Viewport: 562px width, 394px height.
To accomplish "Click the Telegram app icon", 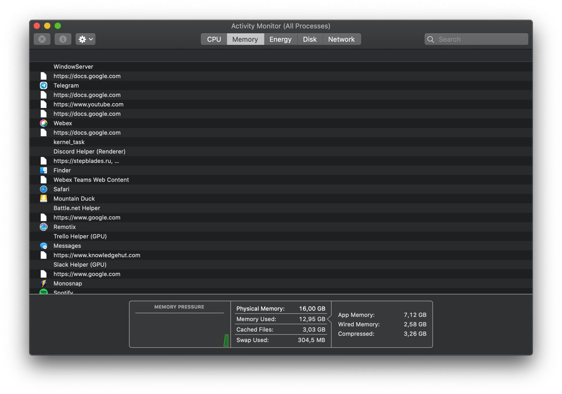I will pyautogui.click(x=43, y=86).
